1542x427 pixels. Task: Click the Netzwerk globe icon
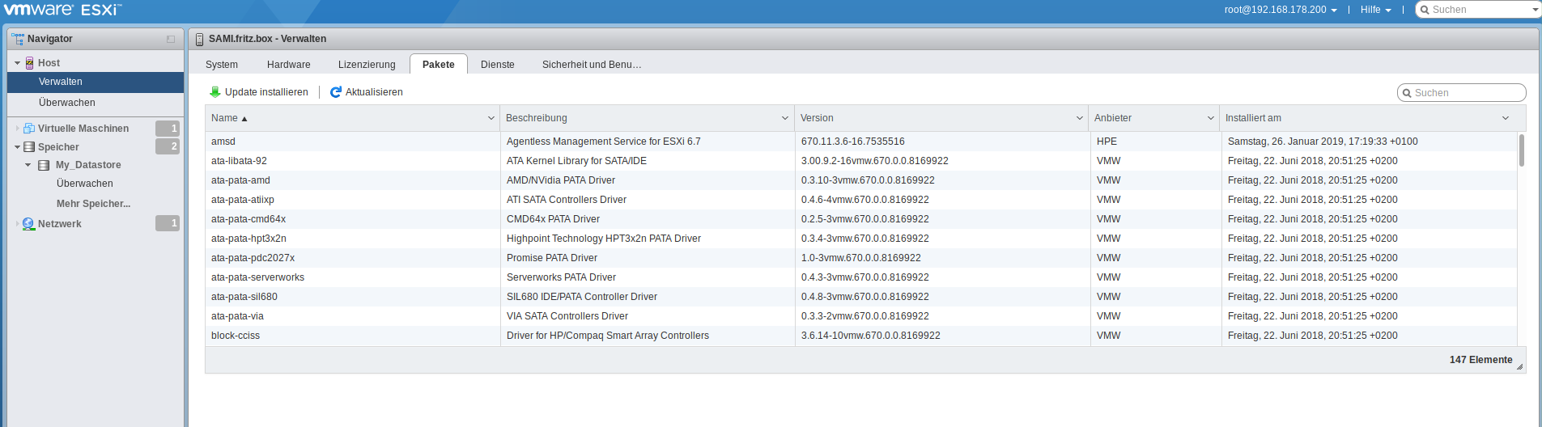(x=29, y=224)
